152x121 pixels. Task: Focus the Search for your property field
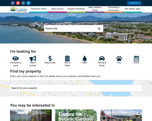pyautogui.click(x=76, y=88)
